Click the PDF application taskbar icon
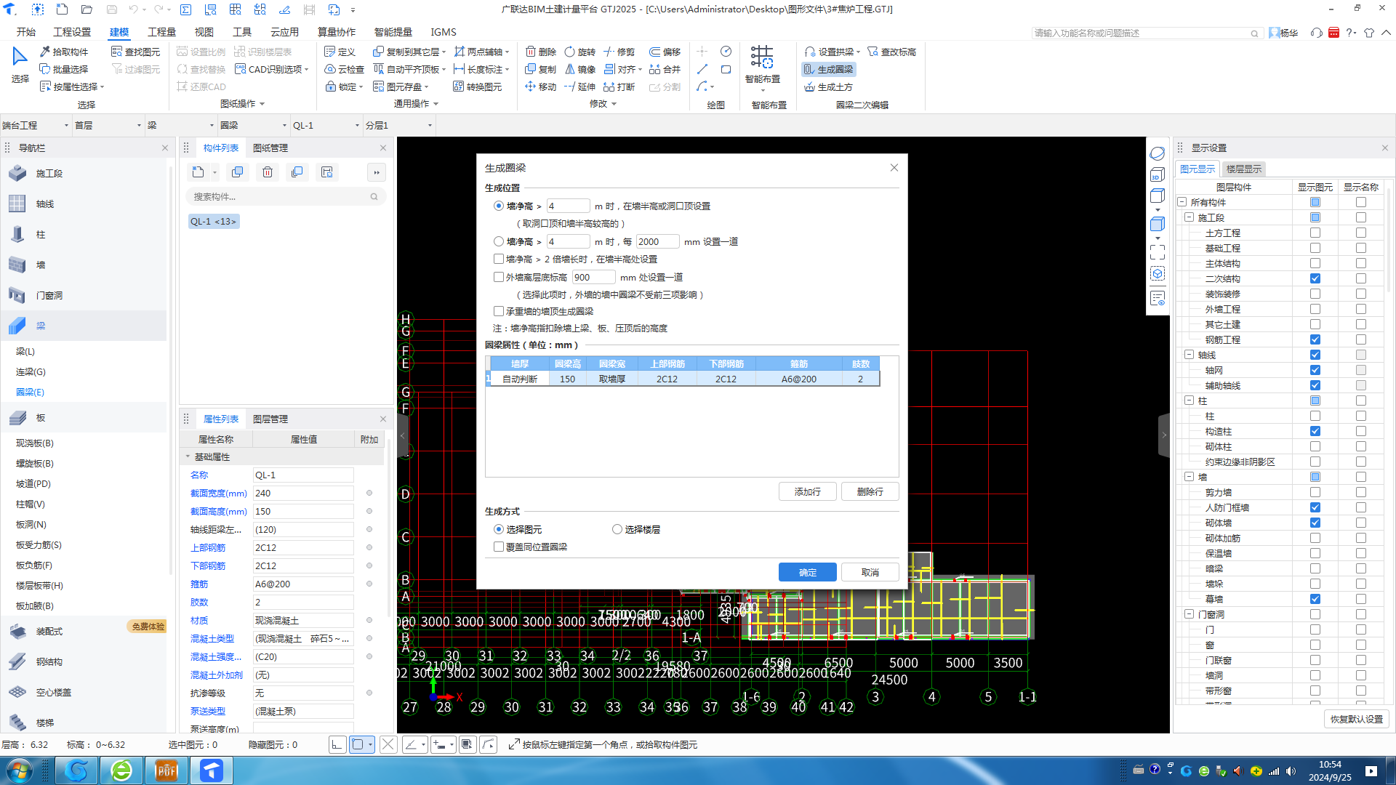Viewport: 1396px width, 785px height. pyautogui.click(x=167, y=770)
